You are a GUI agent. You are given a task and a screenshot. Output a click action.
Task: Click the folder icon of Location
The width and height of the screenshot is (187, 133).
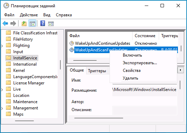pos(8,95)
